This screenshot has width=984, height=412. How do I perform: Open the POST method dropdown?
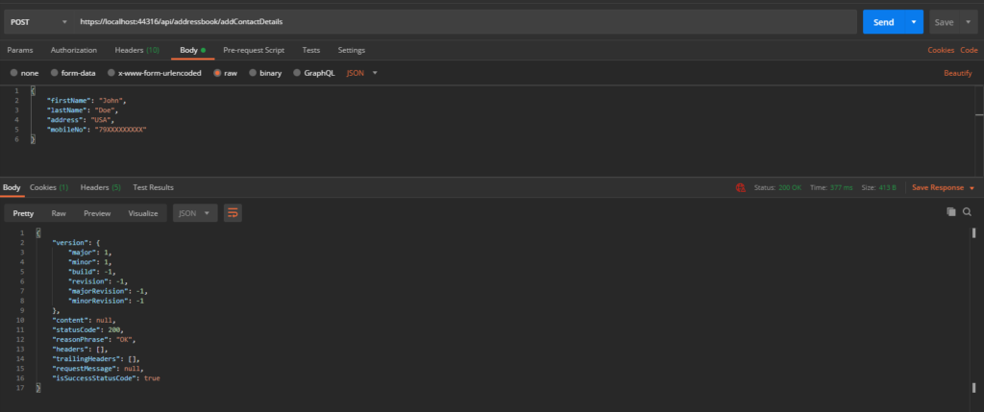point(38,22)
